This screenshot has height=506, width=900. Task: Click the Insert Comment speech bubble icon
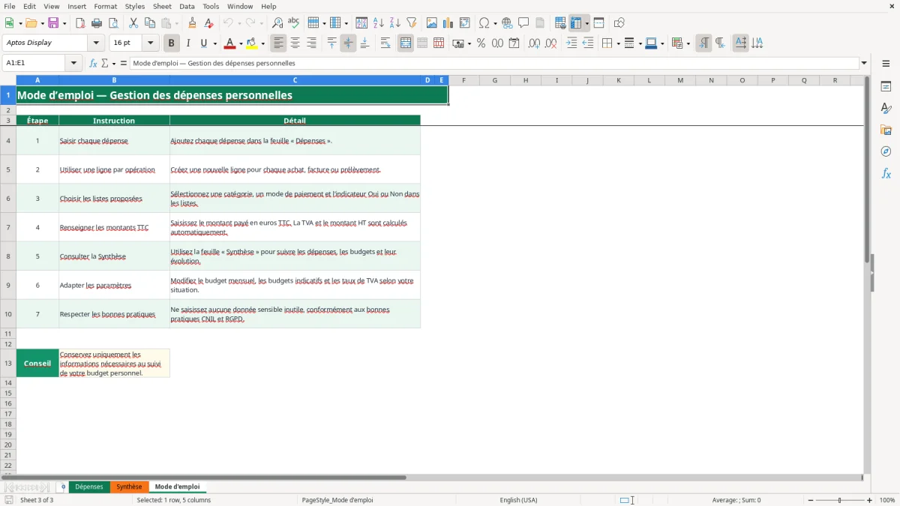click(523, 23)
